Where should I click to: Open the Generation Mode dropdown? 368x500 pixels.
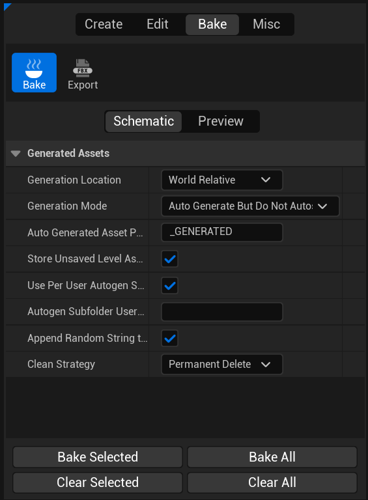pyautogui.click(x=250, y=206)
